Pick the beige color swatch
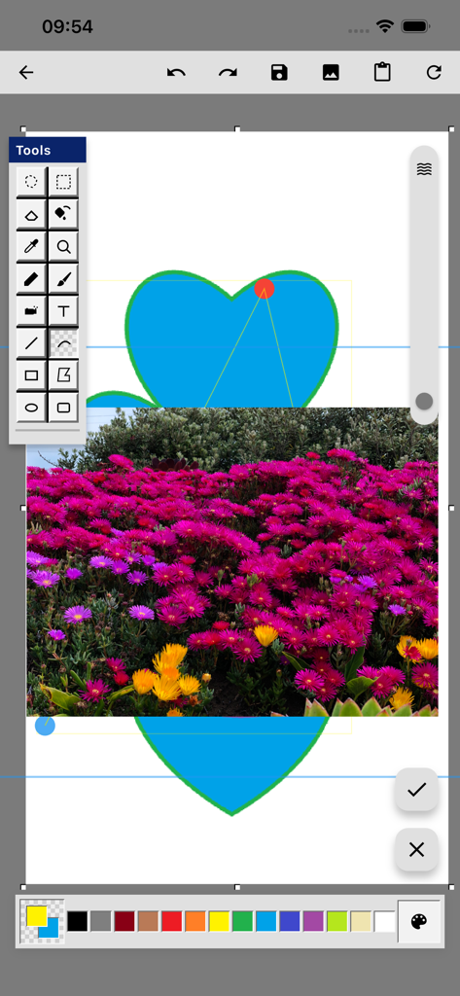Screen dimensions: 460x996 click(361, 922)
